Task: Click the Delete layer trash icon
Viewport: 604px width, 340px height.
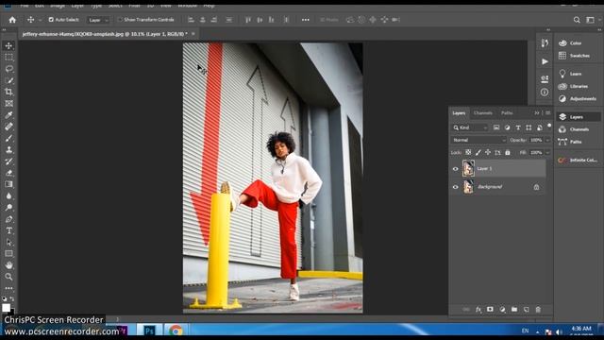Action: coord(538,309)
